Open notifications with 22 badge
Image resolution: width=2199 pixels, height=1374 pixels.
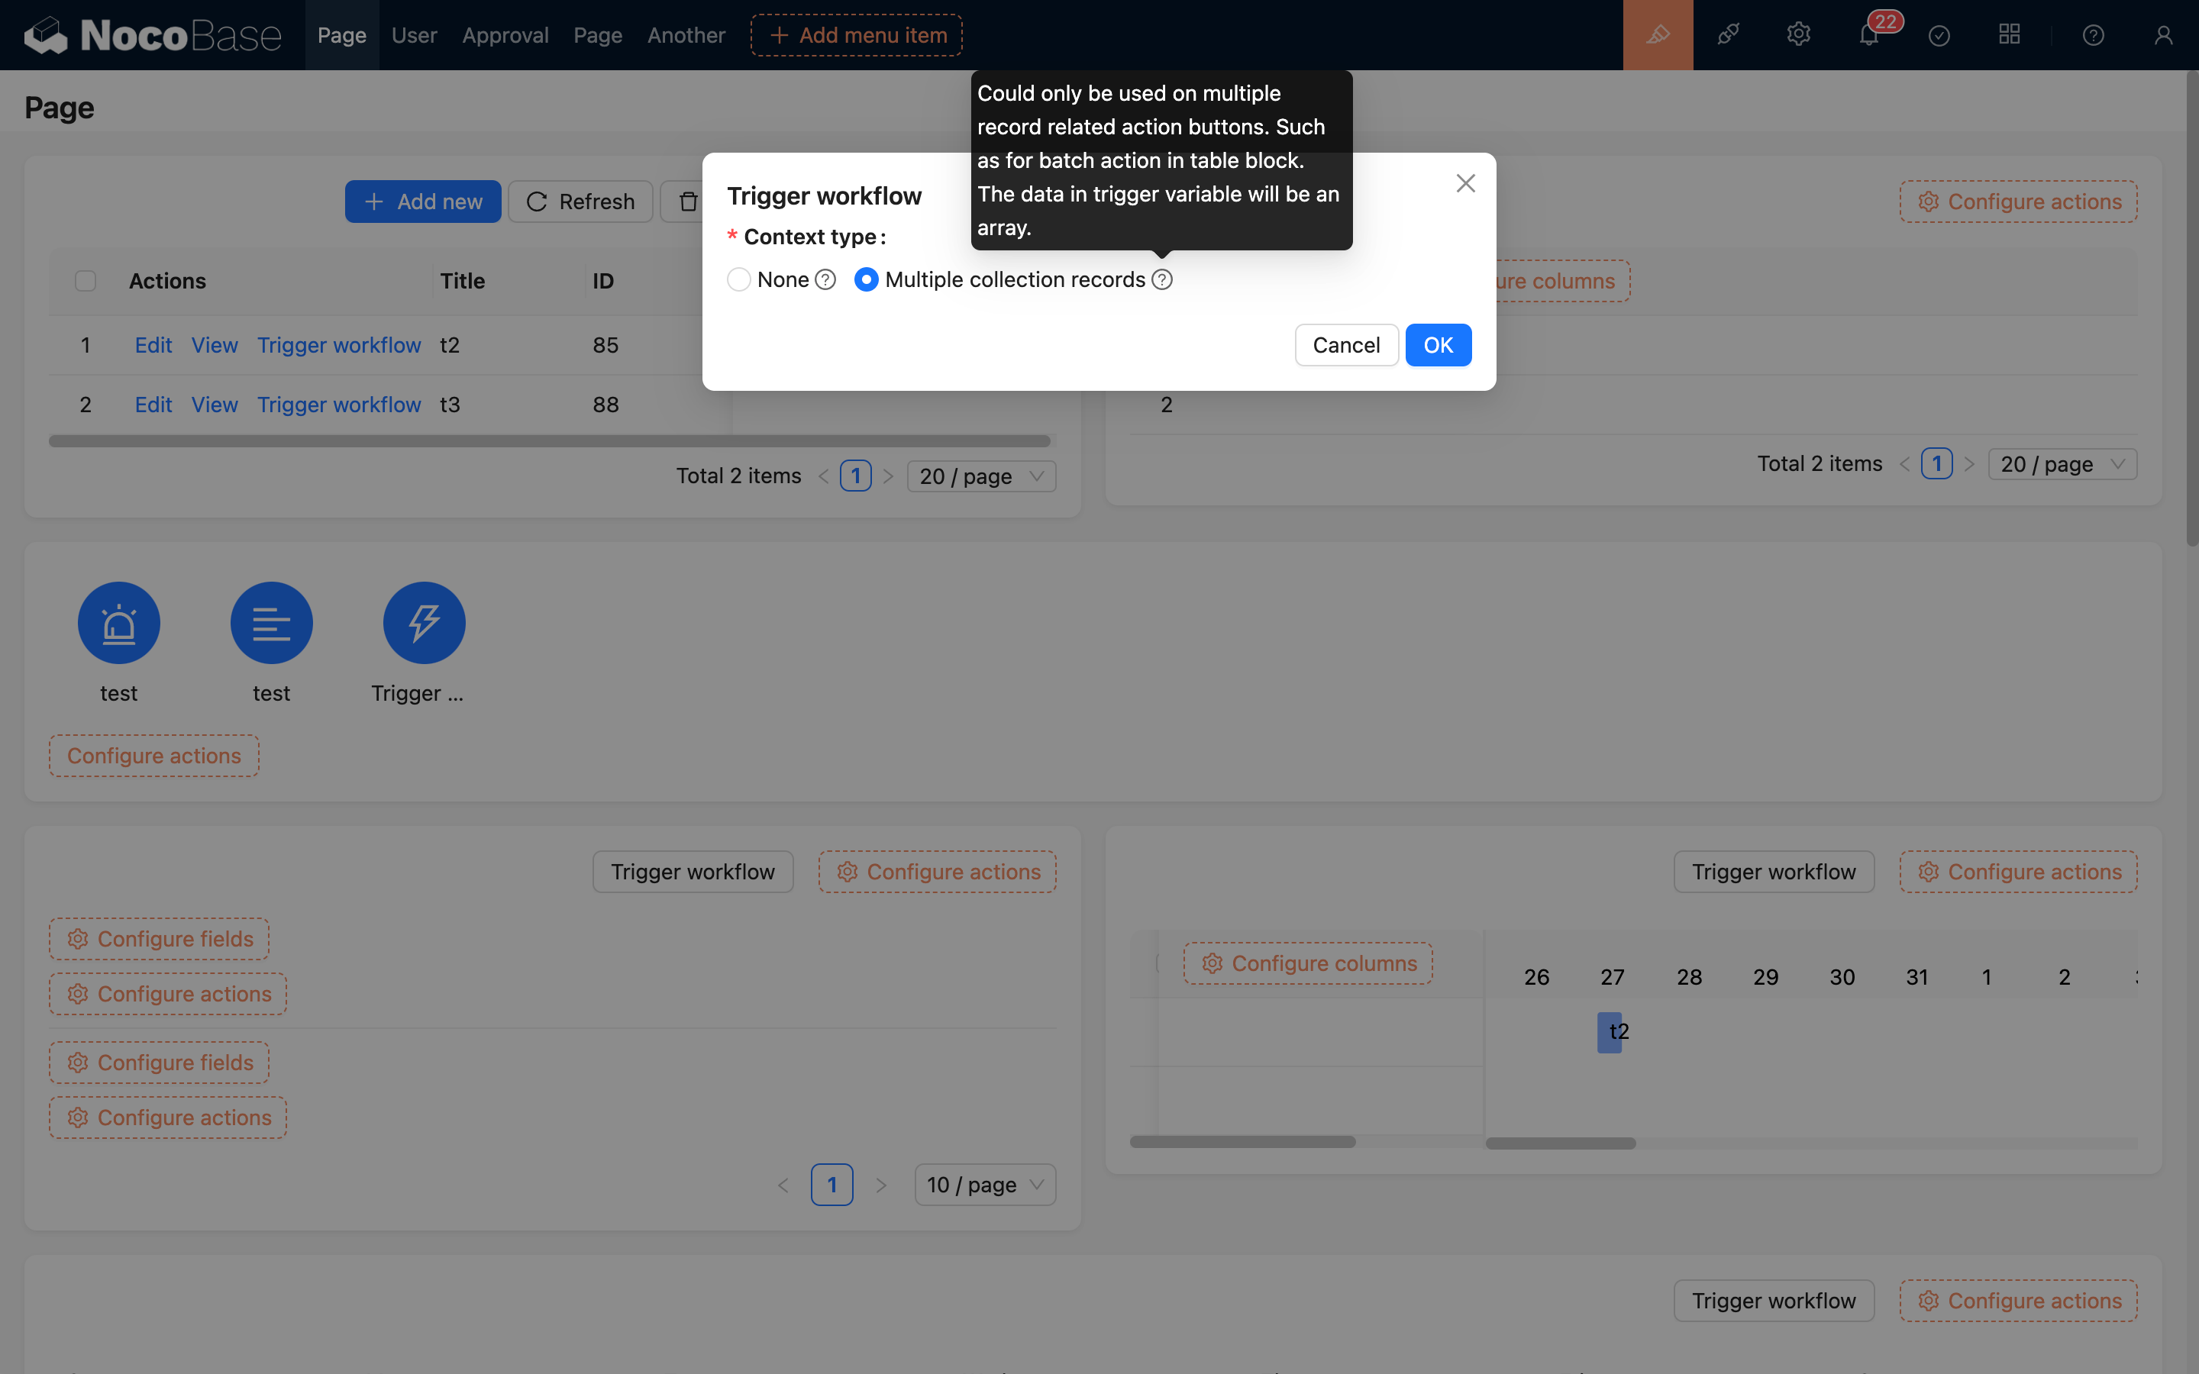coord(1868,34)
